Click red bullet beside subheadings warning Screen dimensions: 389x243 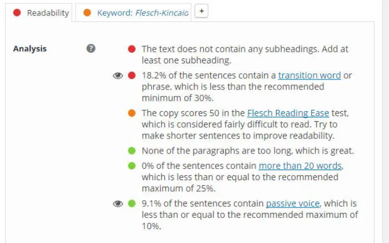[x=132, y=49]
